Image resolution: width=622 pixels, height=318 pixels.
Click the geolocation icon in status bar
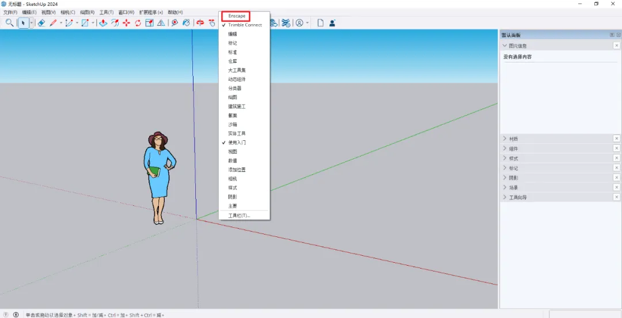pyautogui.click(x=6, y=315)
